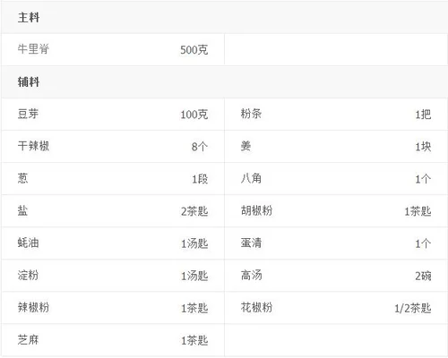Open the 粉条 ingredient link

click(251, 114)
